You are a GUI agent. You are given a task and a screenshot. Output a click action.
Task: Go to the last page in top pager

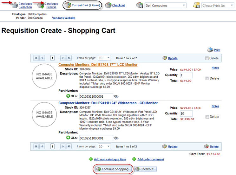(69, 58)
